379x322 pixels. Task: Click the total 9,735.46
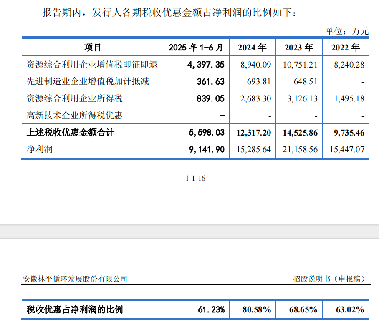tap(349, 133)
